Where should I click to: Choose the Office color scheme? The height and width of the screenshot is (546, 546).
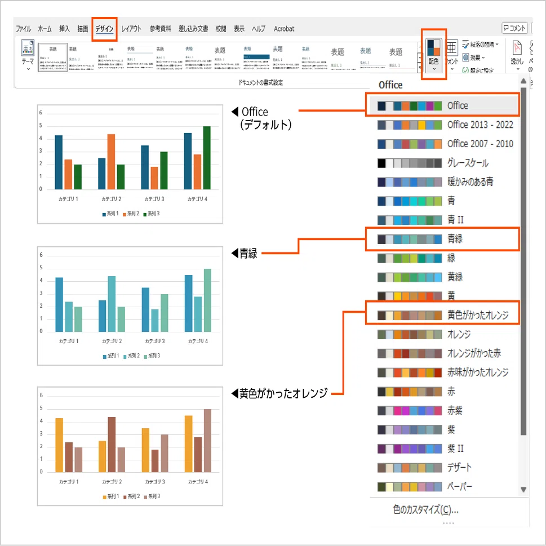444,105
